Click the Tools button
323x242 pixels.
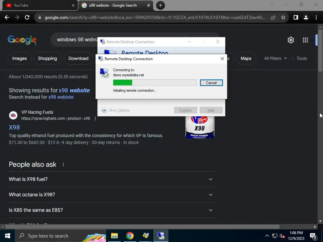(x=302, y=58)
